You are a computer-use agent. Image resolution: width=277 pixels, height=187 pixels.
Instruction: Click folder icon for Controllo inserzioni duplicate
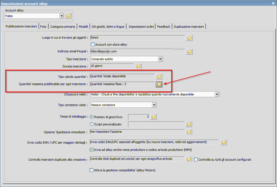[189, 159]
